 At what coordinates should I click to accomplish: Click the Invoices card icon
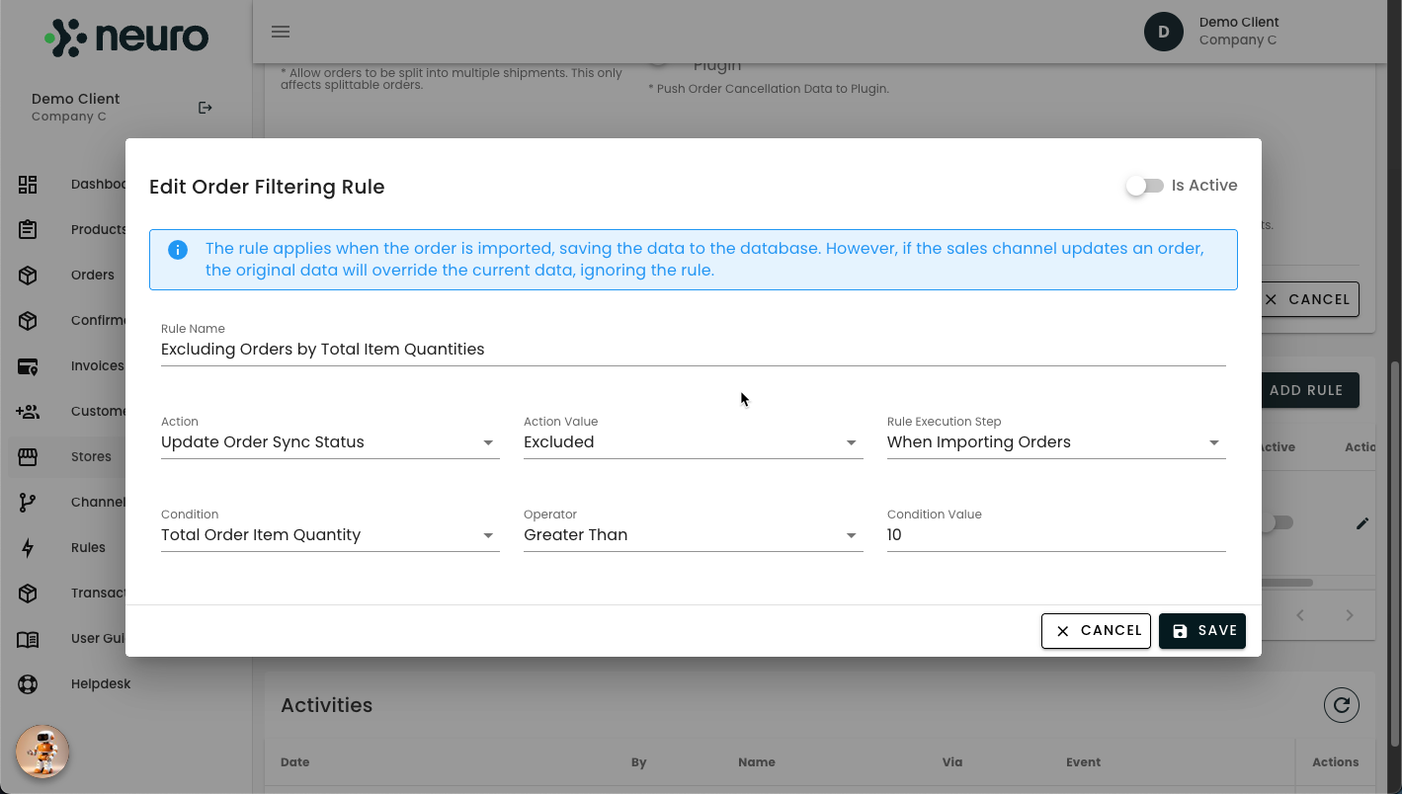point(28,366)
